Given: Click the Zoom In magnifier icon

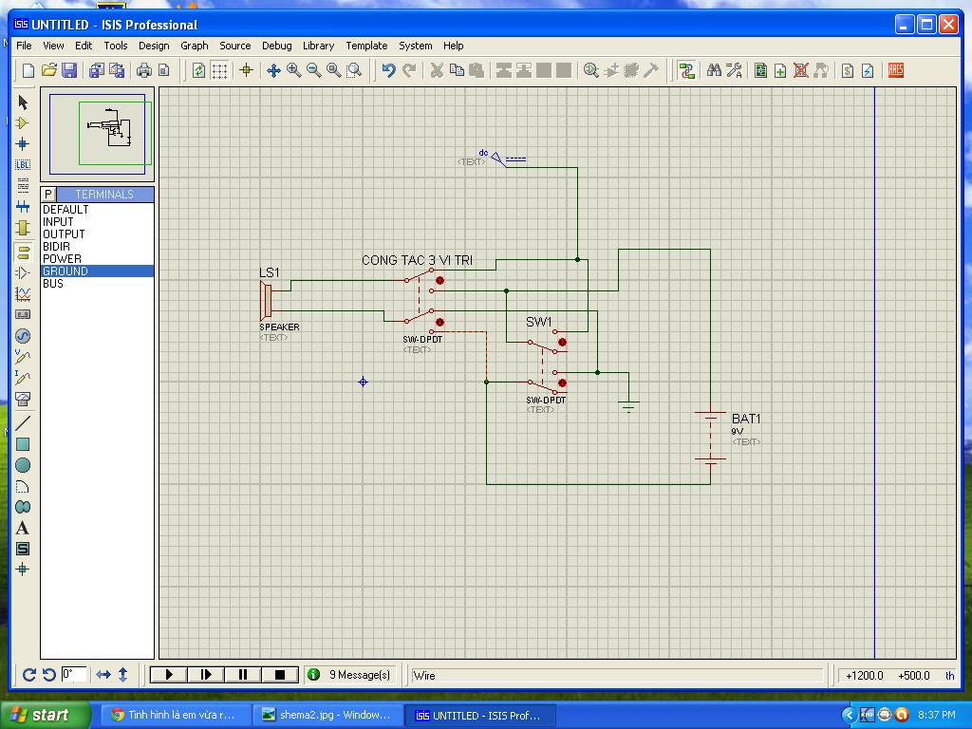Looking at the screenshot, I should pyautogui.click(x=294, y=70).
